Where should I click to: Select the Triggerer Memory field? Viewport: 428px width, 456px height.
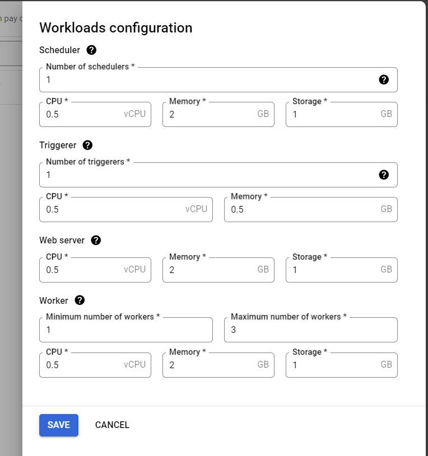(300, 210)
